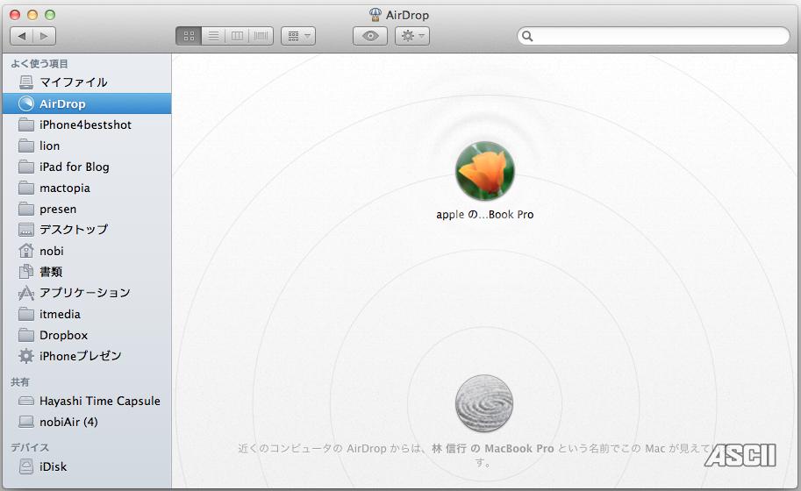
Task: Click the AirDrop sidebar icon
Action: pyautogui.click(x=26, y=103)
